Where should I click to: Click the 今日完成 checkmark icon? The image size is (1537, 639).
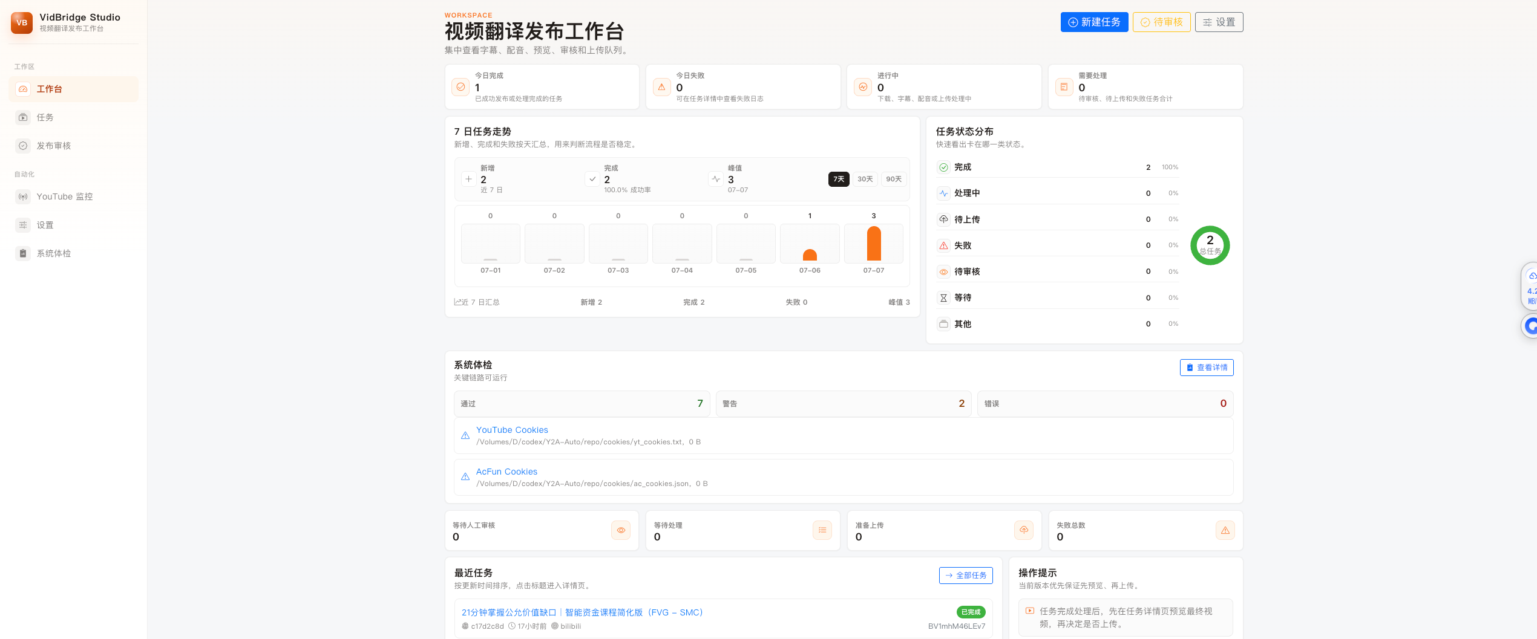point(460,87)
